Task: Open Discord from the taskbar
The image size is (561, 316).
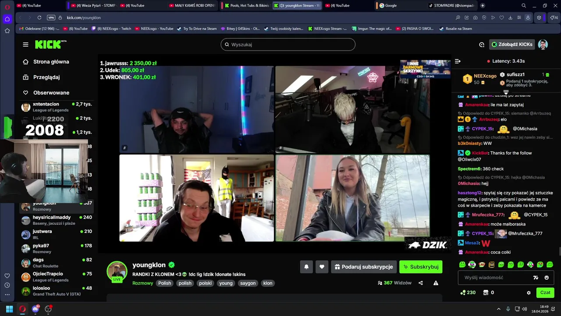Action: (36, 309)
